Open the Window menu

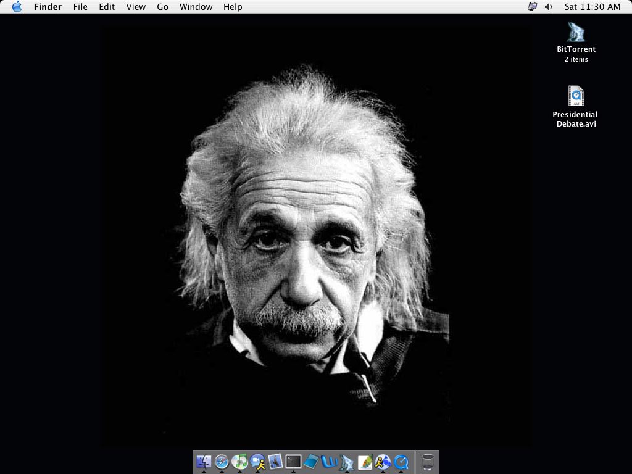point(196,7)
